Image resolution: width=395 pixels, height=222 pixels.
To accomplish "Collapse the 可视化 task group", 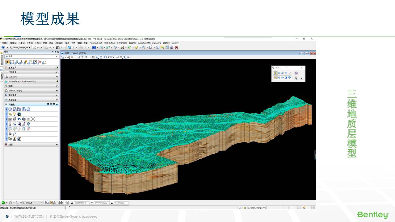I will pyautogui.click(x=57, y=105).
